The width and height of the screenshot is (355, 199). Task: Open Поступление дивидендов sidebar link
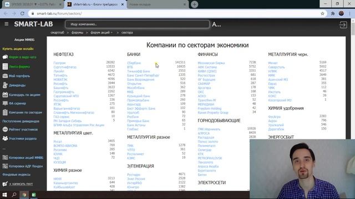click(21, 121)
